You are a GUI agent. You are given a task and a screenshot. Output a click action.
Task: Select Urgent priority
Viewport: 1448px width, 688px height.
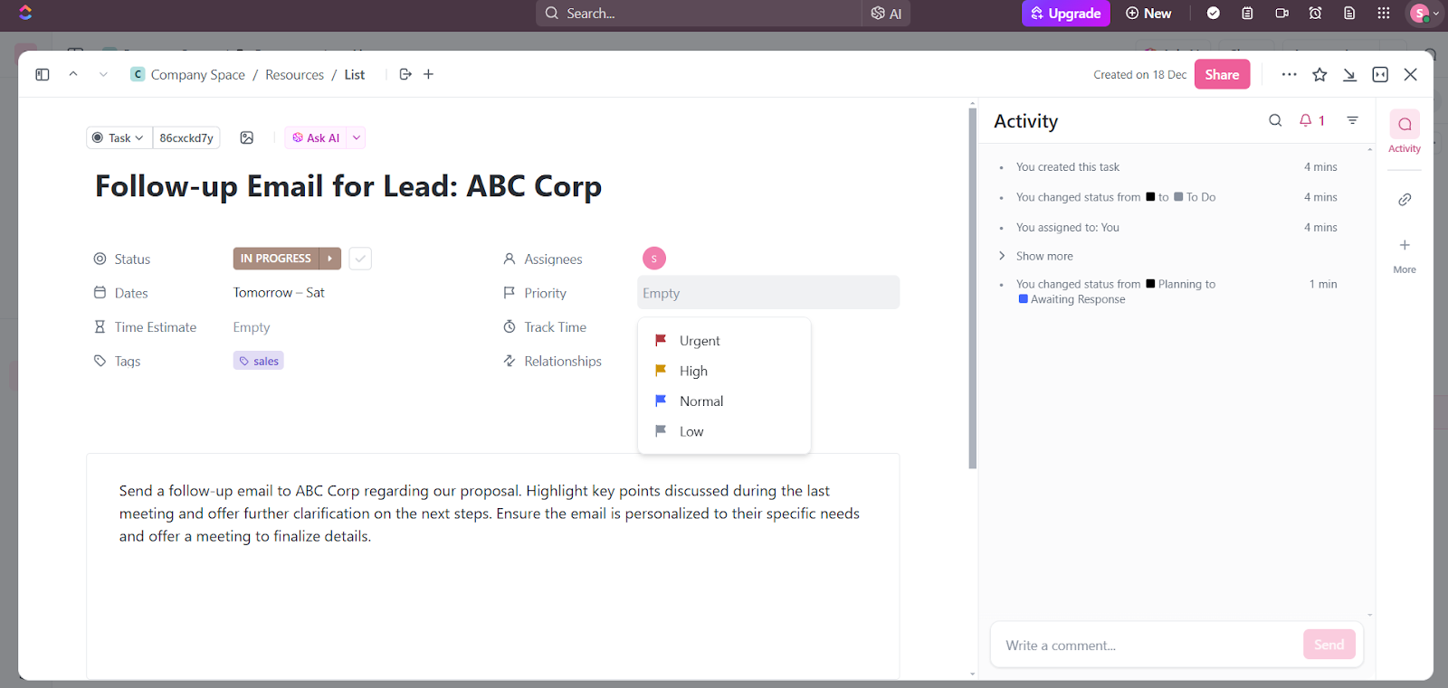click(724, 341)
